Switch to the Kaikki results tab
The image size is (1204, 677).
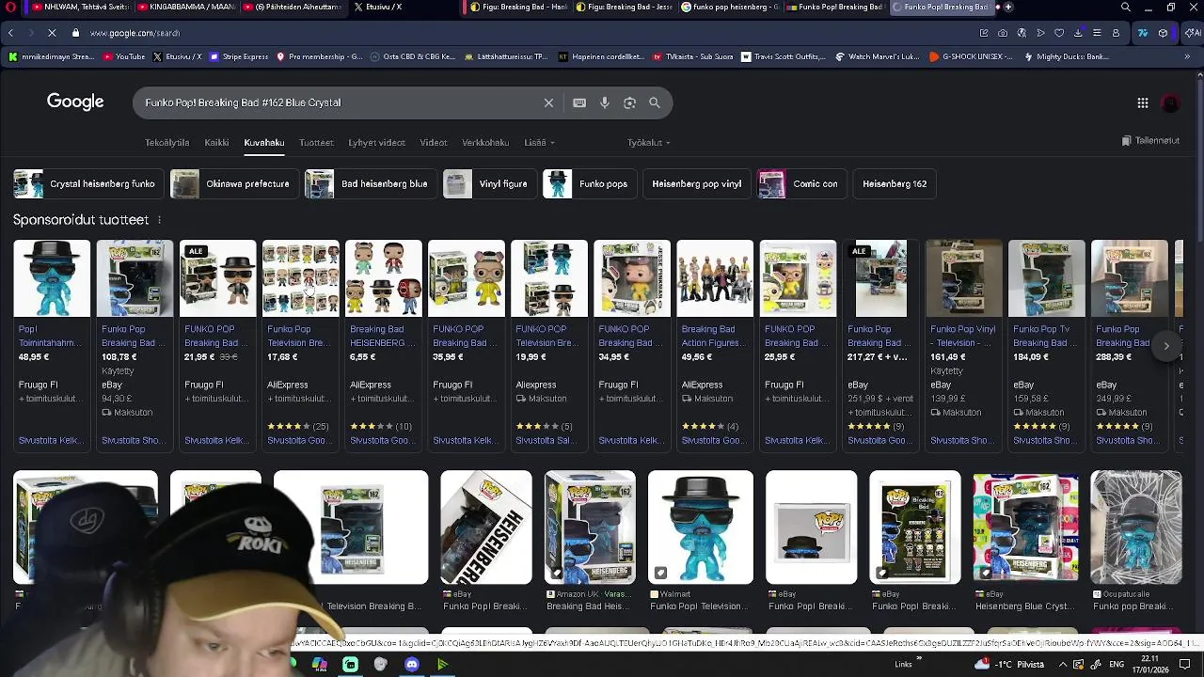[216, 143]
